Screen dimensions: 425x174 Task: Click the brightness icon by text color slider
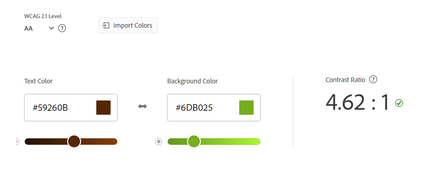click(x=18, y=142)
